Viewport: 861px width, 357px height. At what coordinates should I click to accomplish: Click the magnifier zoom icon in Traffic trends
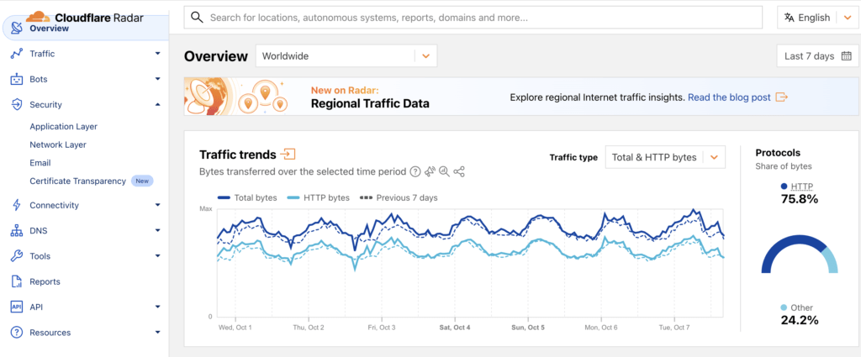[444, 171]
